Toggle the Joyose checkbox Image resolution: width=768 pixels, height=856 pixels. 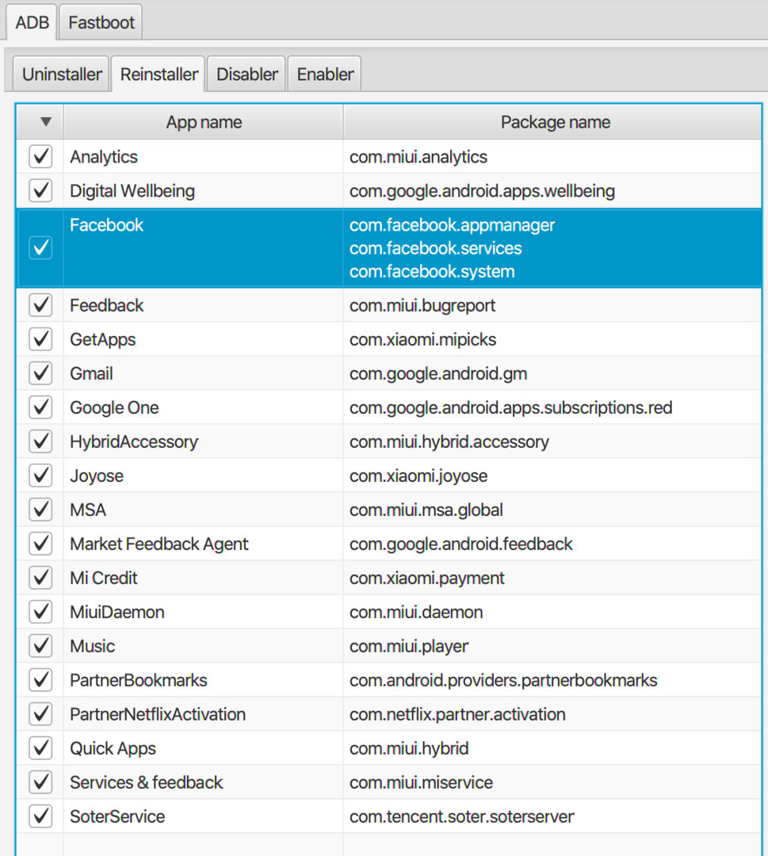coord(40,476)
